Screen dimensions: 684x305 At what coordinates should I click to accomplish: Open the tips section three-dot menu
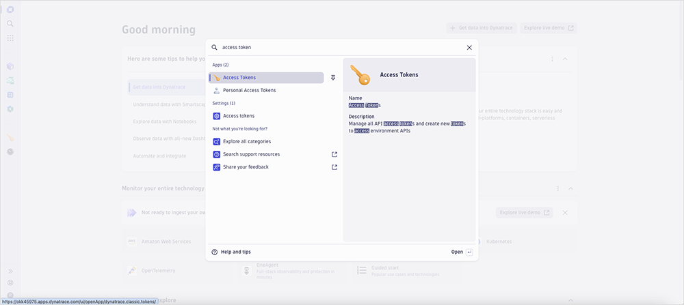click(552, 59)
